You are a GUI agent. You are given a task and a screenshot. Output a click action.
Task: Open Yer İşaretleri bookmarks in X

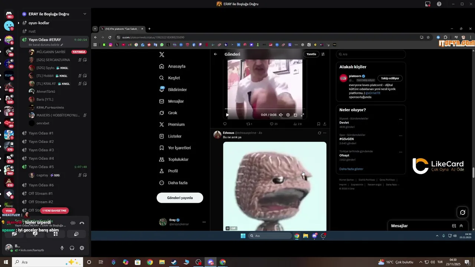coord(175,148)
